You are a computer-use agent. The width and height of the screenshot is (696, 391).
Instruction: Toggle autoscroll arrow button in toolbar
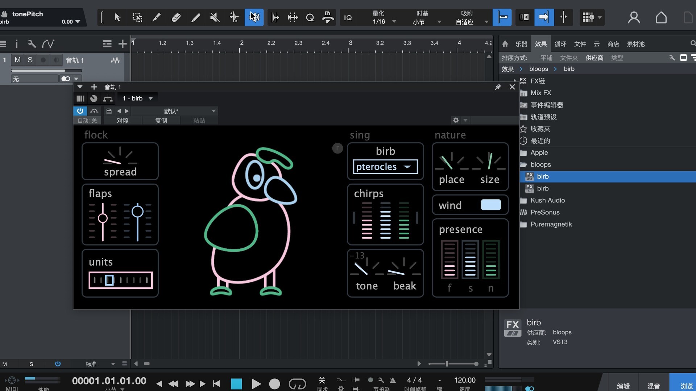(544, 17)
